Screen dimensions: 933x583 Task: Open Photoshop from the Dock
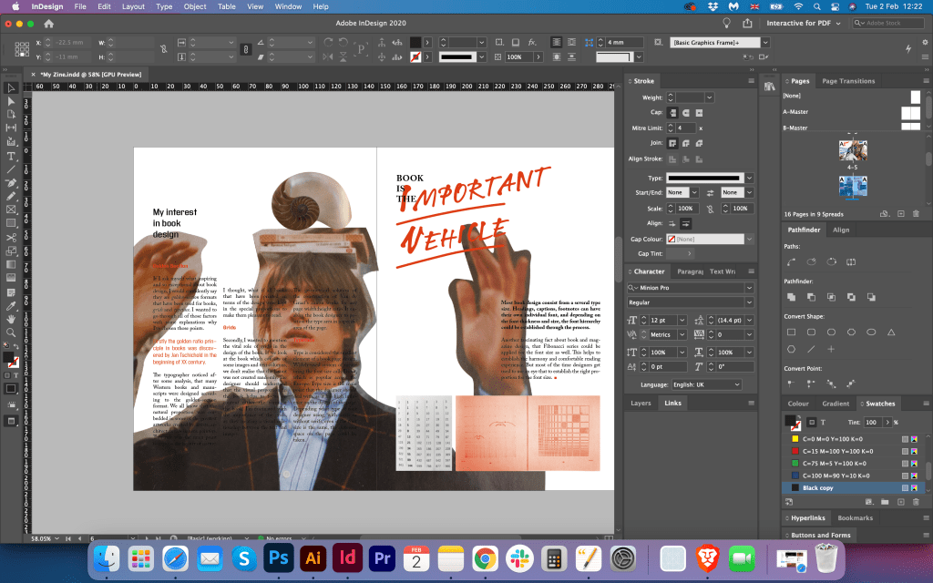tap(277, 557)
